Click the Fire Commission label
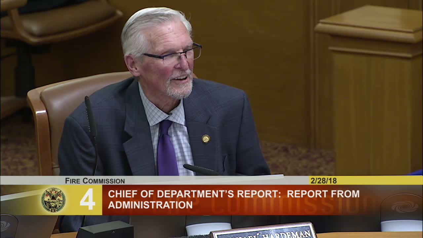The image size is (423, 238). coord(95,180)
